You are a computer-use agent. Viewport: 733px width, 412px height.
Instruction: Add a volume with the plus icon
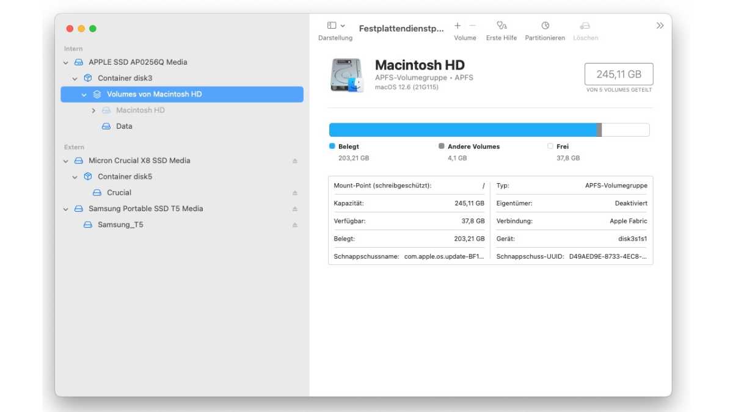click(x=458, y=26)
